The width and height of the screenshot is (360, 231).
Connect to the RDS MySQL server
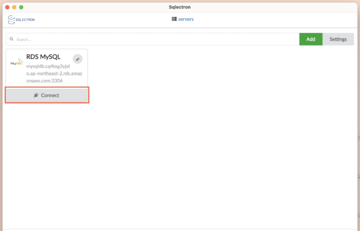[47, 95]
